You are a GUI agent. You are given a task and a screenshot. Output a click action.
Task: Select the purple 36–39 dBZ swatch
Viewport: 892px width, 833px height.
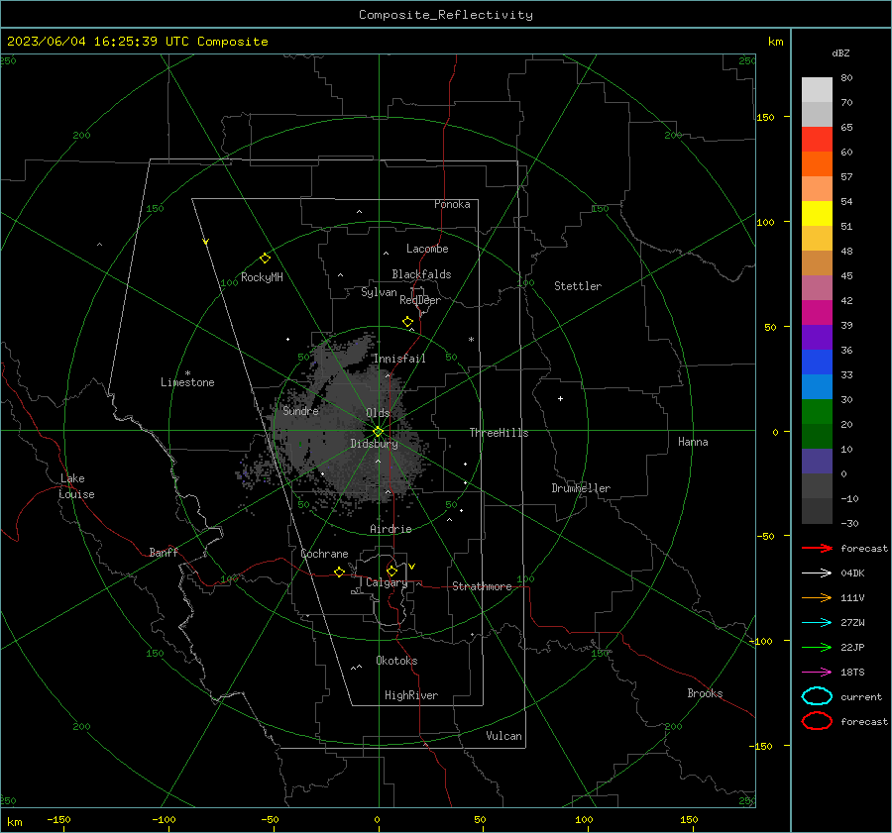coord(817,337)
